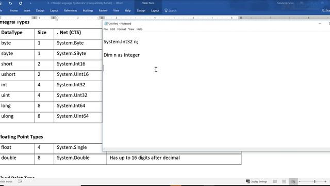
Task: Click the Redo/Repeat icon in Word
Action: (x=21, y=3)
